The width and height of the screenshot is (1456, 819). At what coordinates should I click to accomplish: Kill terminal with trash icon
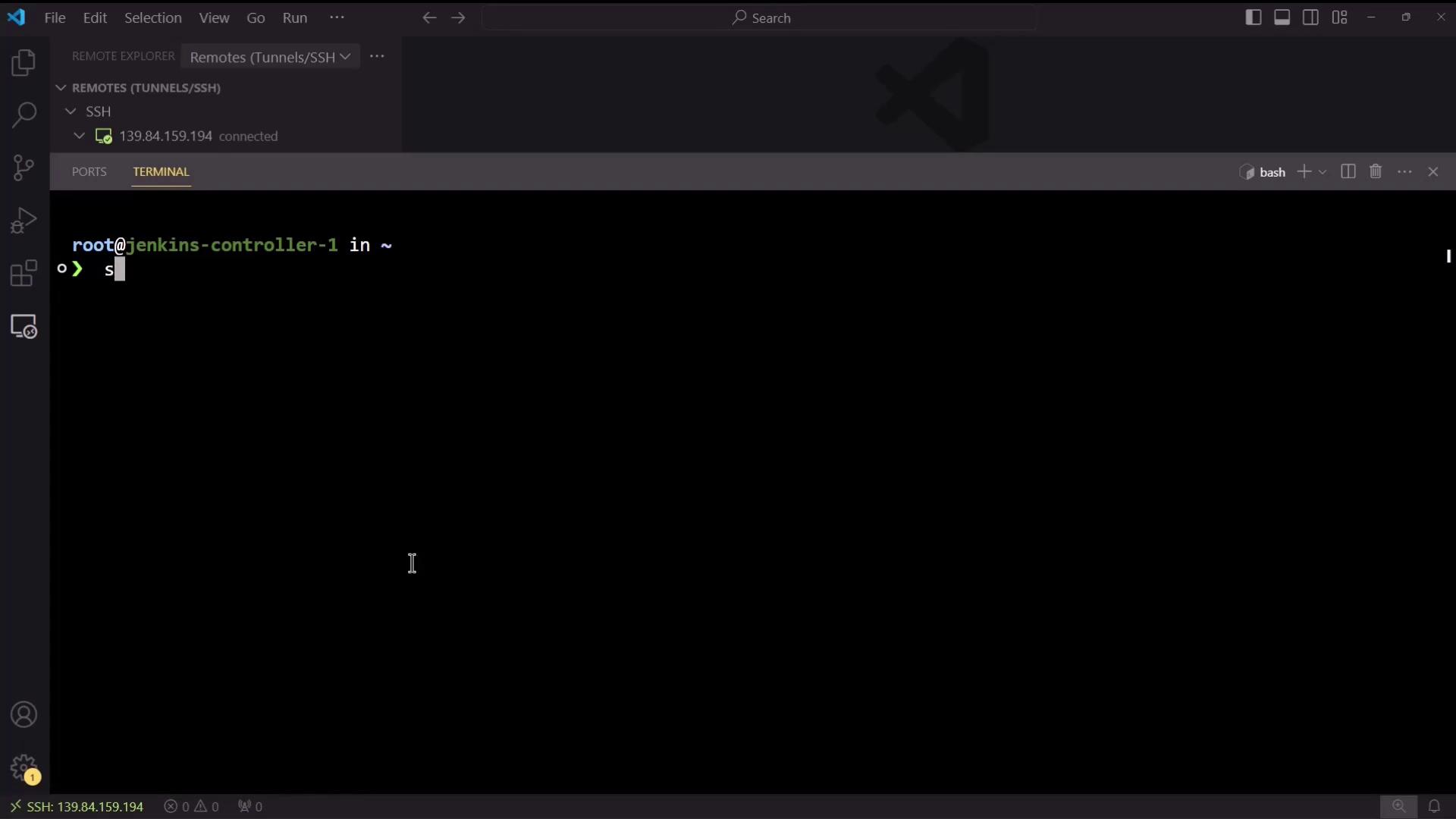click(x=1376, y=172)
